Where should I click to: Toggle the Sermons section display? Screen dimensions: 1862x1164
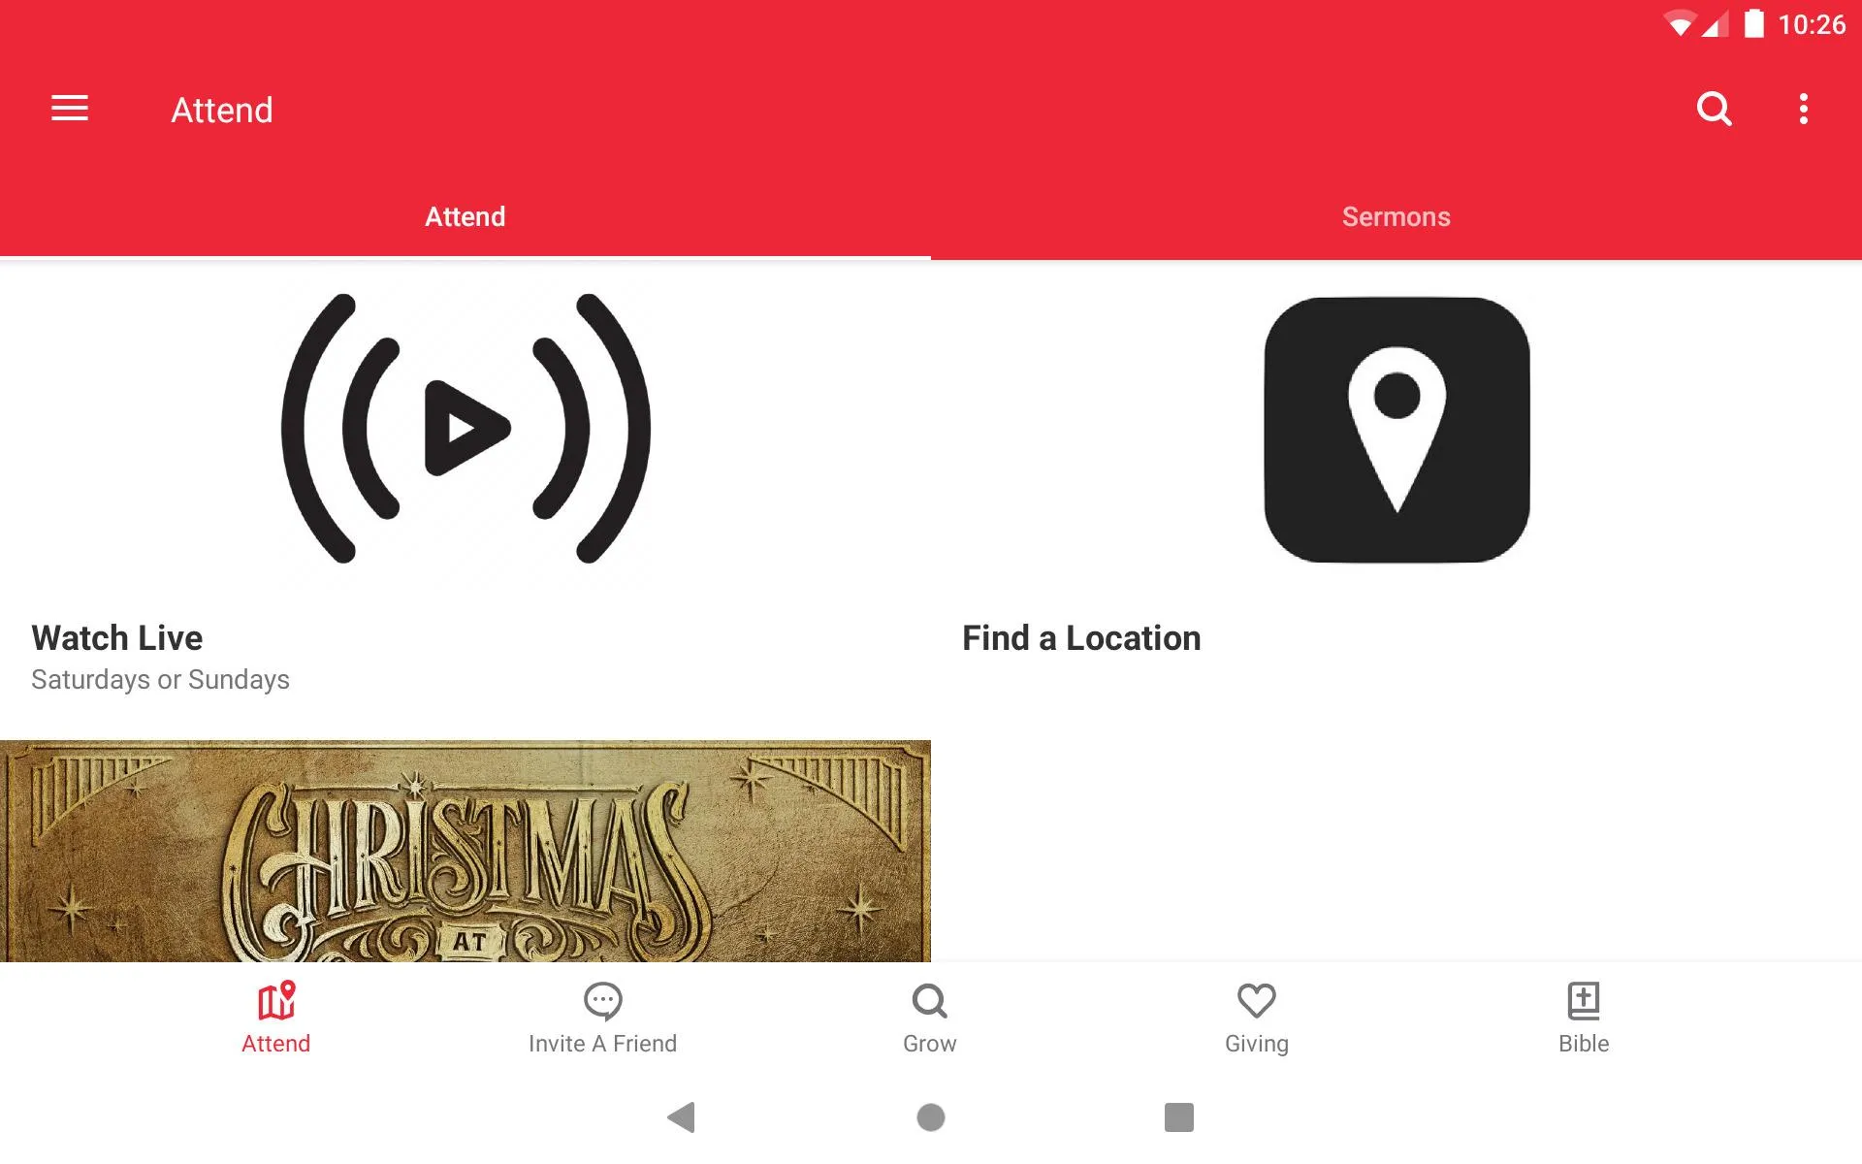click(x=1396, y=216)
